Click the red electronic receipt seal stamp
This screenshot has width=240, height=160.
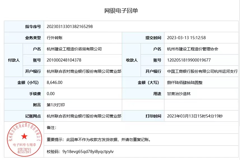point(24,139)
